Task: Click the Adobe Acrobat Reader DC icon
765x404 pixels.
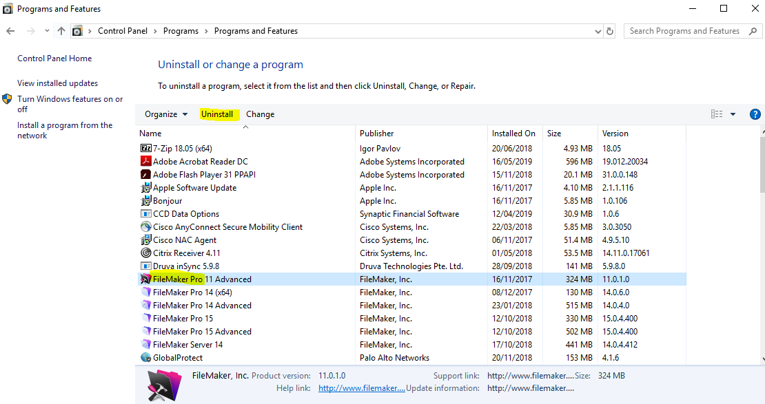Action: click(x=146, y=161)
